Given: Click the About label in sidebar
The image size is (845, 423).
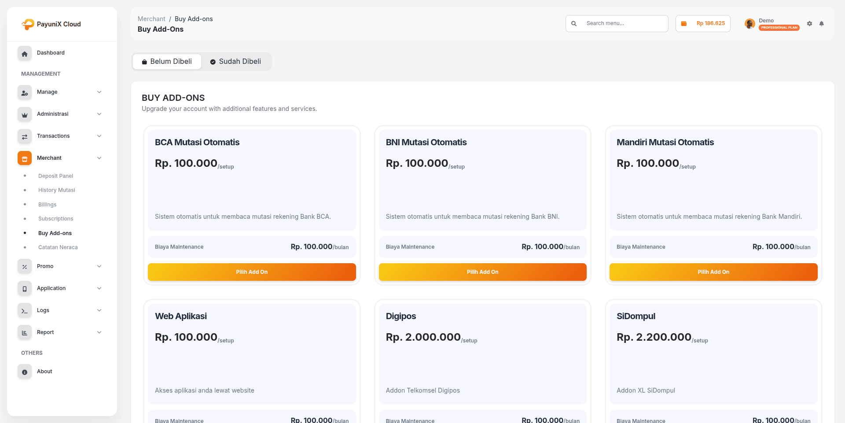Looking at the screenshot, I should [x=44, y=372].
